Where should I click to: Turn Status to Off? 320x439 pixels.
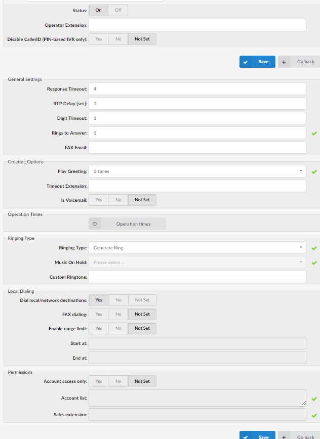tap(118, 10)
